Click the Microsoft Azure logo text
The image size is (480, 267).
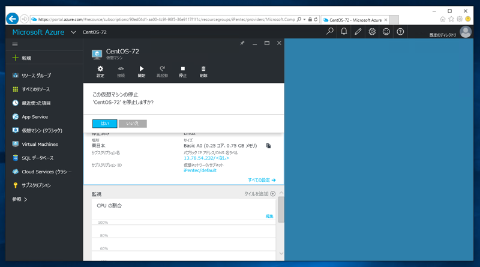(38, 32)
